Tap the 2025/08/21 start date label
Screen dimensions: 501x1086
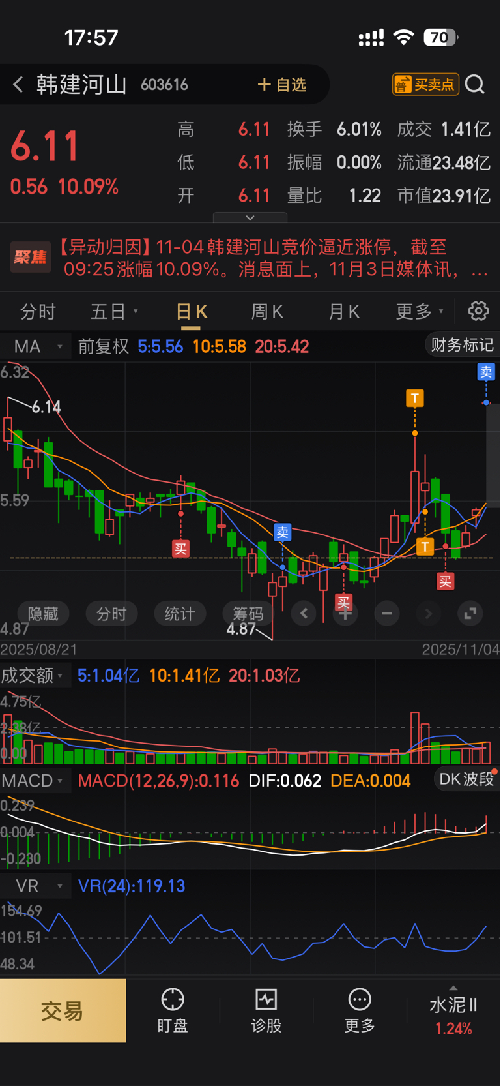[38, 650]
